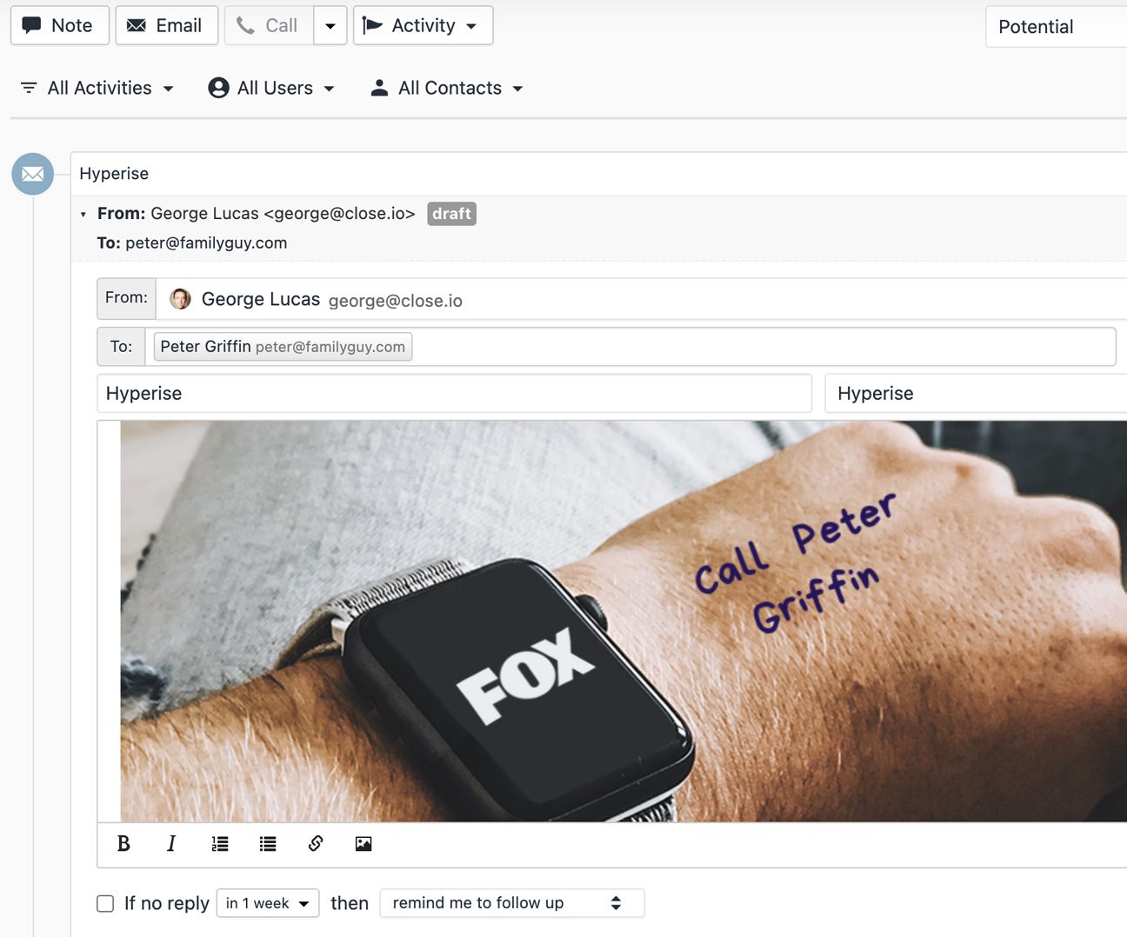1127x937 pixels.
Task: Click the email activity envelope icon
Action: pos(33,174)
